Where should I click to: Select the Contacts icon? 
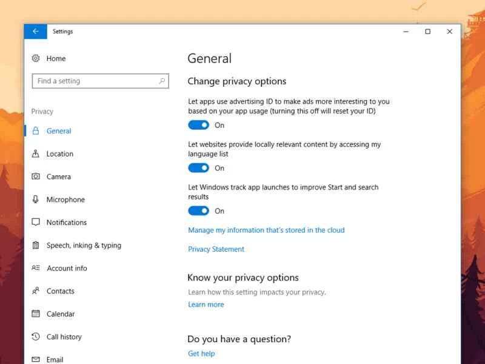point(35,291)
